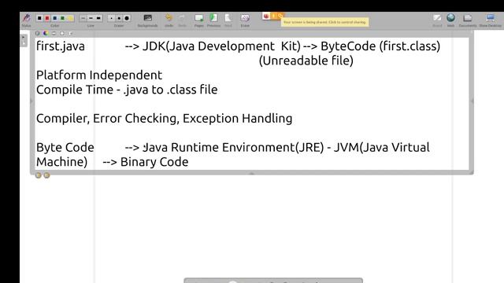
Task: Open the Web browser mode
Action: tap(450, 17)
